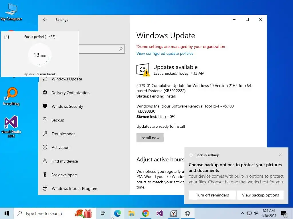
Task: Click the Windows Insider cat icon
Action: [45, 188]
